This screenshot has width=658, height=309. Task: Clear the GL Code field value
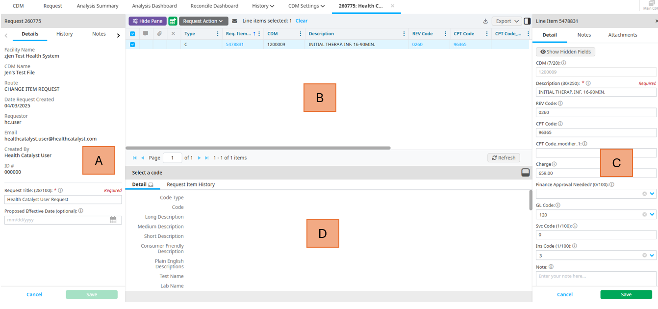644,215
